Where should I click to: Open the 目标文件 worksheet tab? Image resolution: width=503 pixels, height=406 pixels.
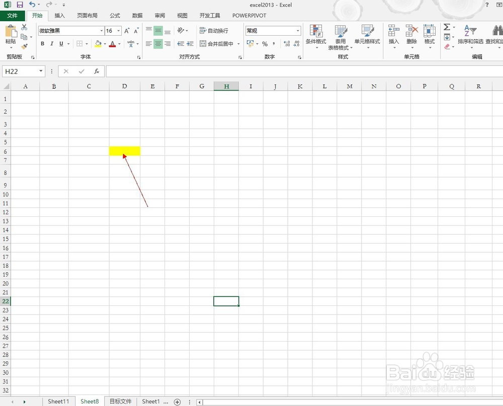click(x=121, y=401)
